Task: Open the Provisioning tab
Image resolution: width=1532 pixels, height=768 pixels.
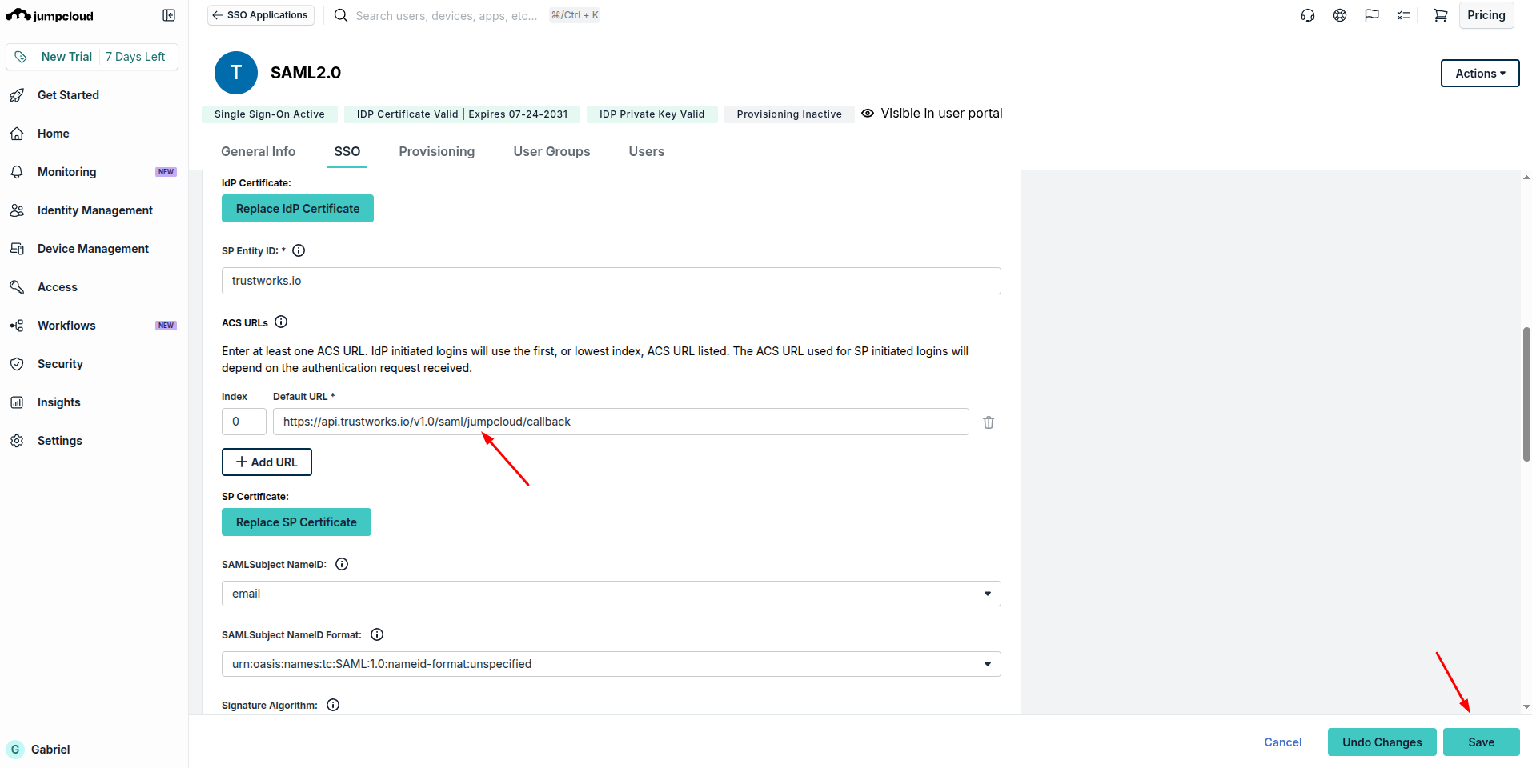Action: (437, 152)
